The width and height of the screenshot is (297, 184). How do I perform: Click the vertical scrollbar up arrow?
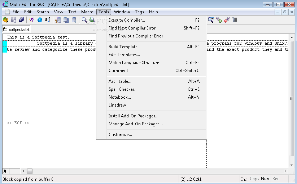pyautogui.click(x=292, y=37)
